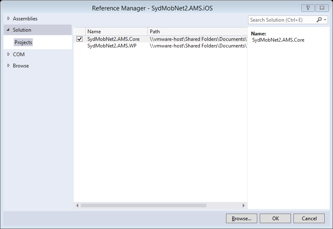This screenshot has height=229, width=333.
Task: Close the Reference Manager dialog
Action: (x=322, y=8)
